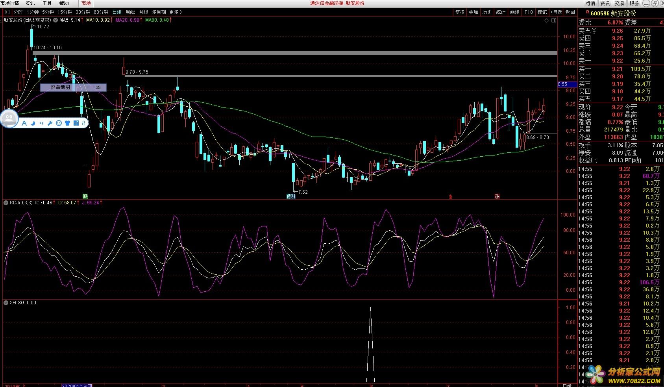The height and width of the screenshot is (387, 664).
Task: Expand the XH indicator dropdown circle
Action: (6, 303)
